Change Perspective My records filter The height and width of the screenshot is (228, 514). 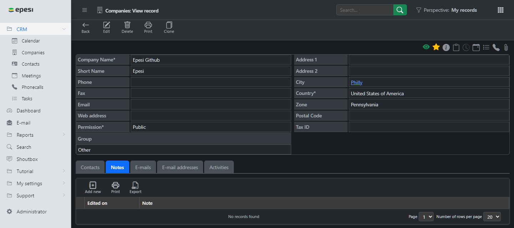point(447,10)
